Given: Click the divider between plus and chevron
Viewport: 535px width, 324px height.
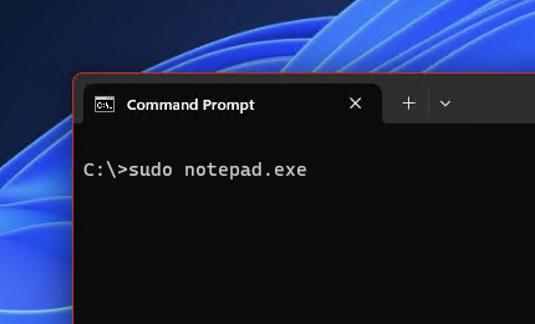Looking at the screenshot, I should (x=428, y=103).
